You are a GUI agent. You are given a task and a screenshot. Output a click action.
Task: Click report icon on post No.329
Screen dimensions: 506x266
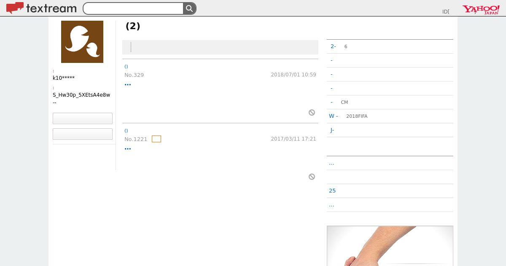(x=312, y=112)
